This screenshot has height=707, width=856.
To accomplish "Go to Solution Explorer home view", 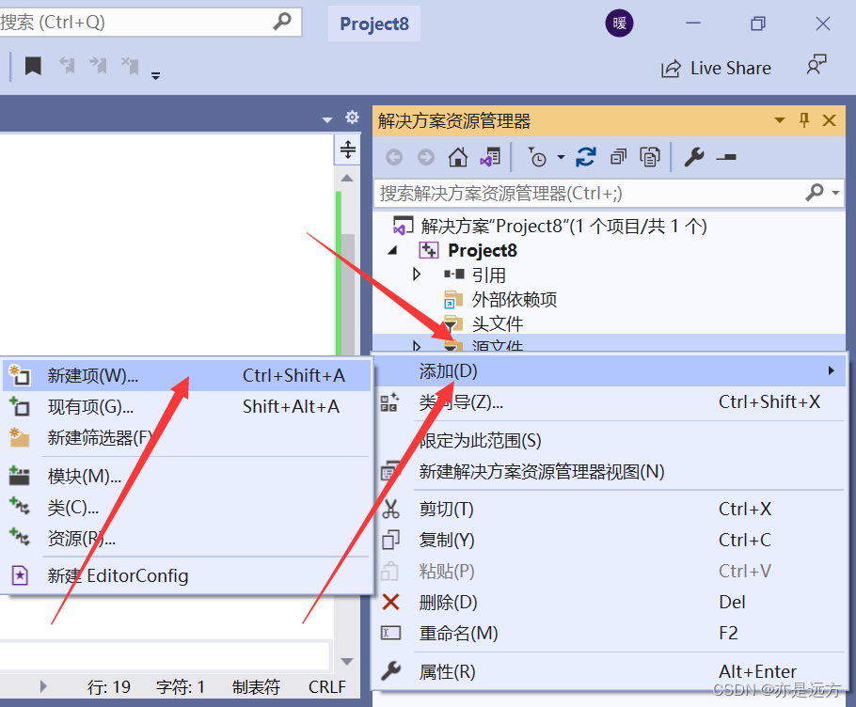I will pyautogui.click(x=458, y=157).
